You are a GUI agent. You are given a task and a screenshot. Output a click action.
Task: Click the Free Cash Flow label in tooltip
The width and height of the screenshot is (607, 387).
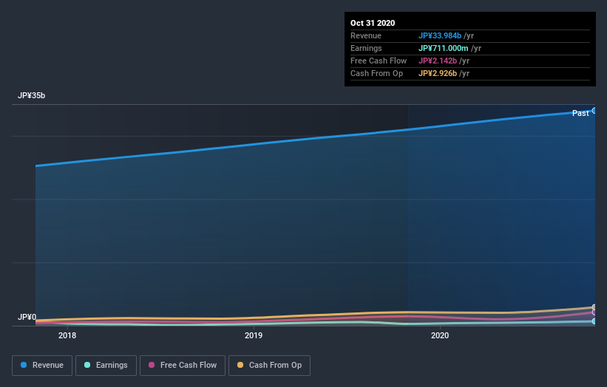click(379, 61)
